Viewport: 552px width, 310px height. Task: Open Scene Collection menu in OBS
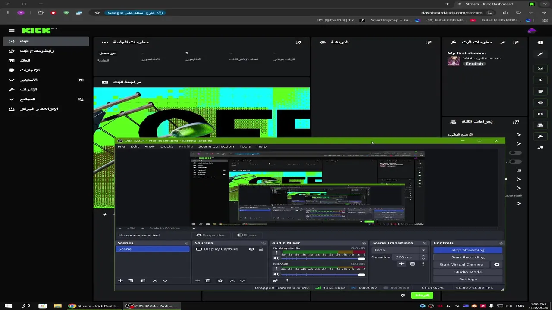coord(216,146)
